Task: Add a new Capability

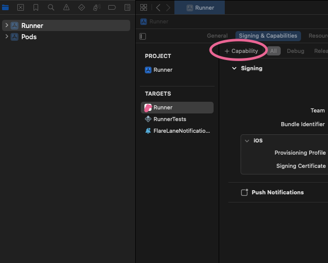Action: (x=241, y=51)
